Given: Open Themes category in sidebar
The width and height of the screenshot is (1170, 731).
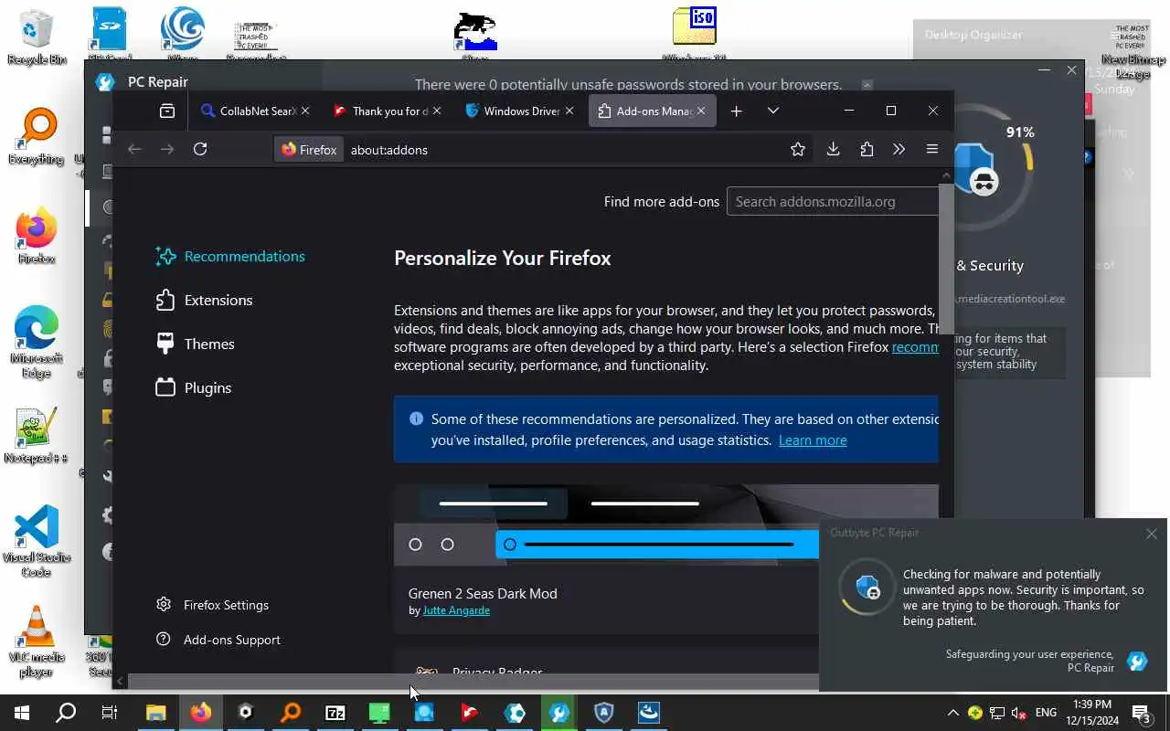Looking at the screenshot, I should [196, 344].
